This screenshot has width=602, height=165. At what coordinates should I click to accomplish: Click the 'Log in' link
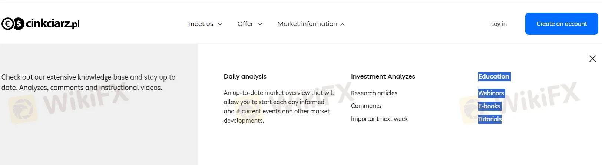(499, 24)
